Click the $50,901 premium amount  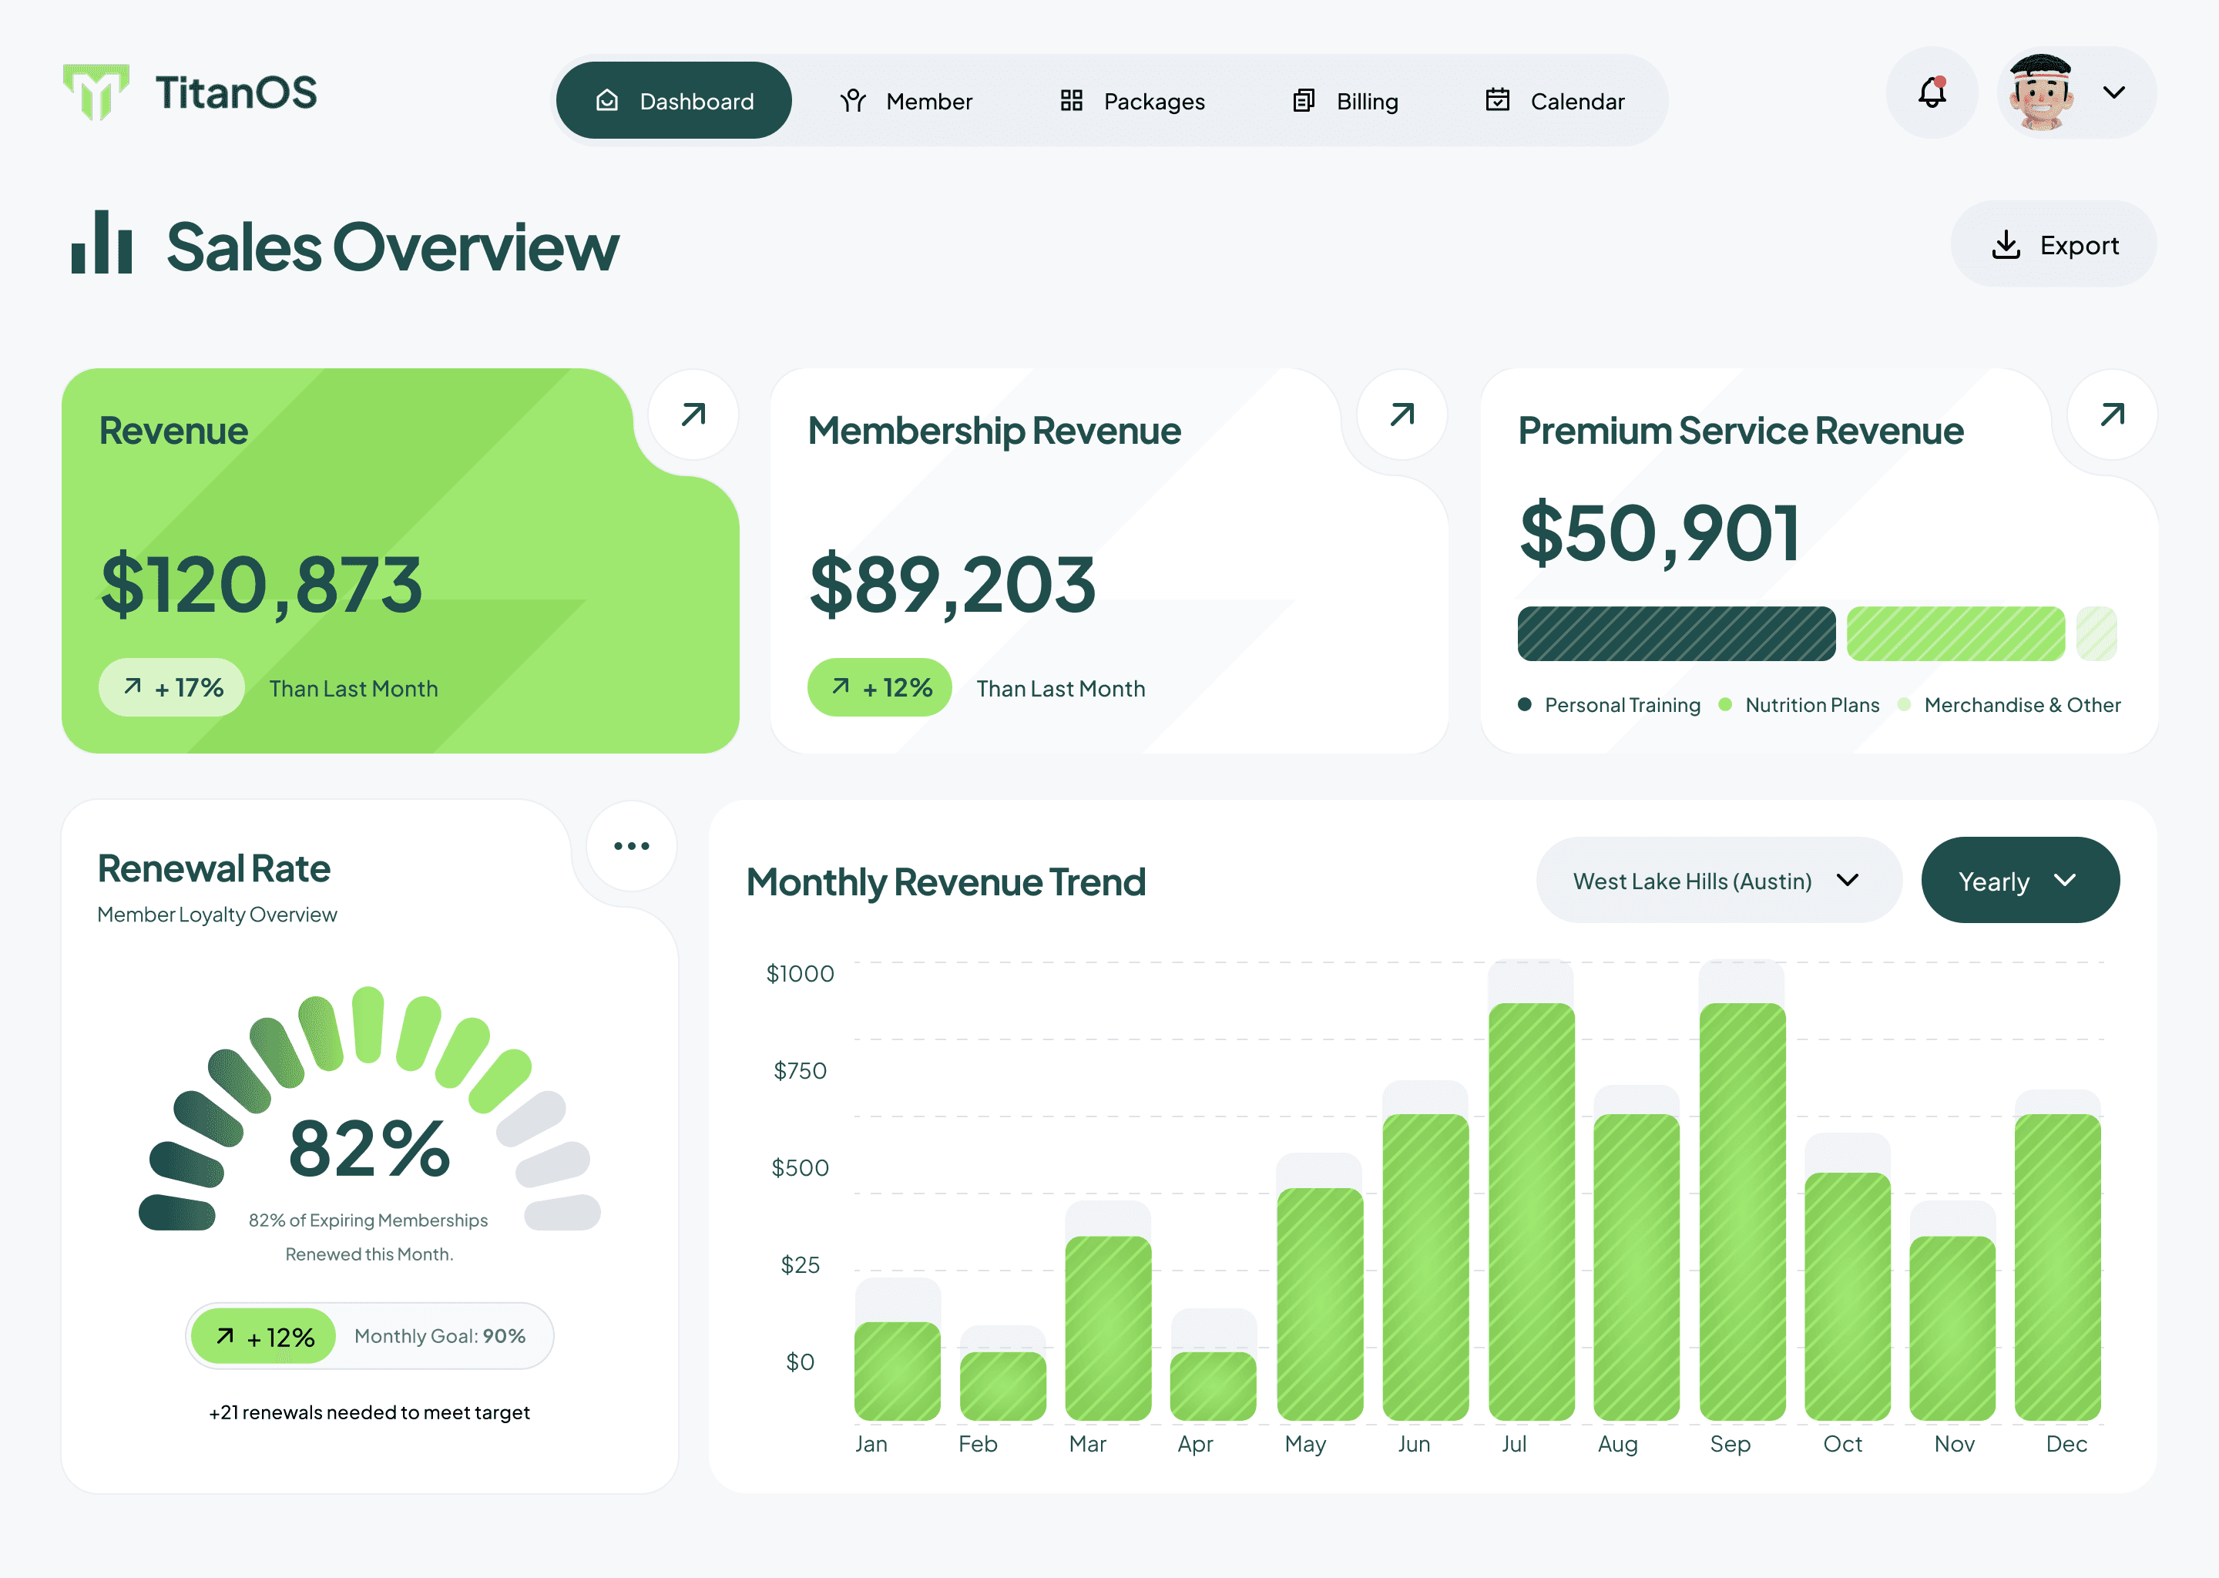point(1660,533)
